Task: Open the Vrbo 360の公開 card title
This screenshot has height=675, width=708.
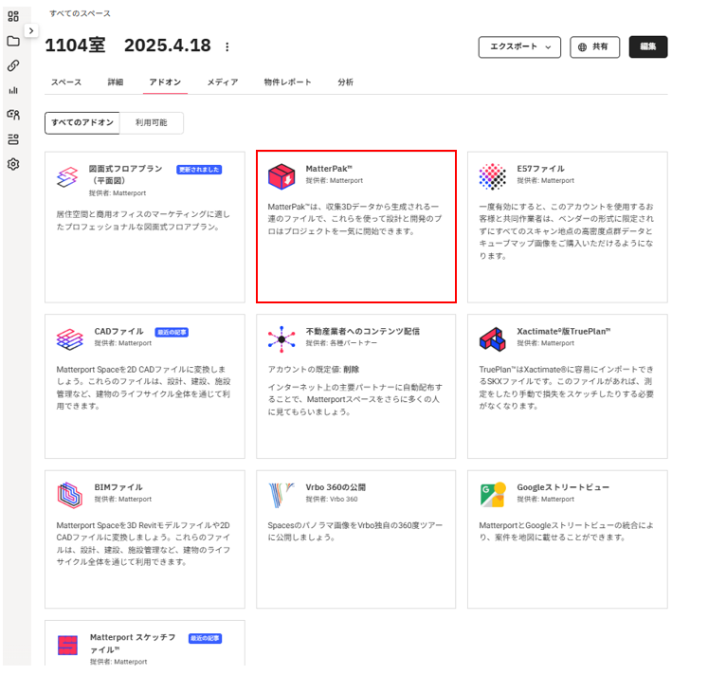Action: (x=336, y=487)
